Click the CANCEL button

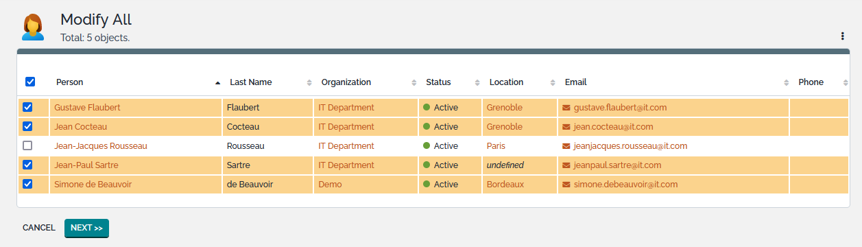click(39, 228)
